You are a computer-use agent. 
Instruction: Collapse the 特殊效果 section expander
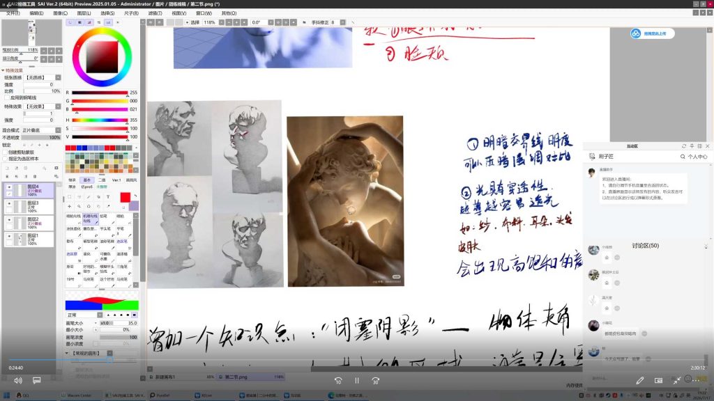click(3, 70)
